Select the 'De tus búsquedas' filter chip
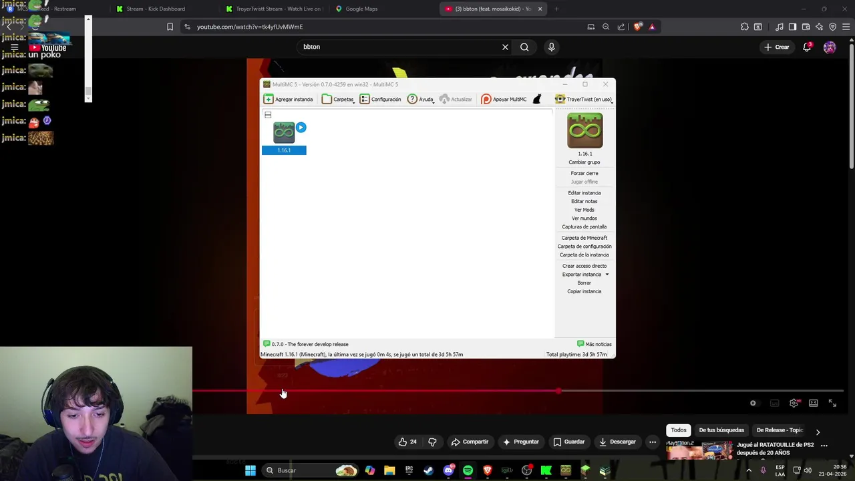 (x=721, y=430)
